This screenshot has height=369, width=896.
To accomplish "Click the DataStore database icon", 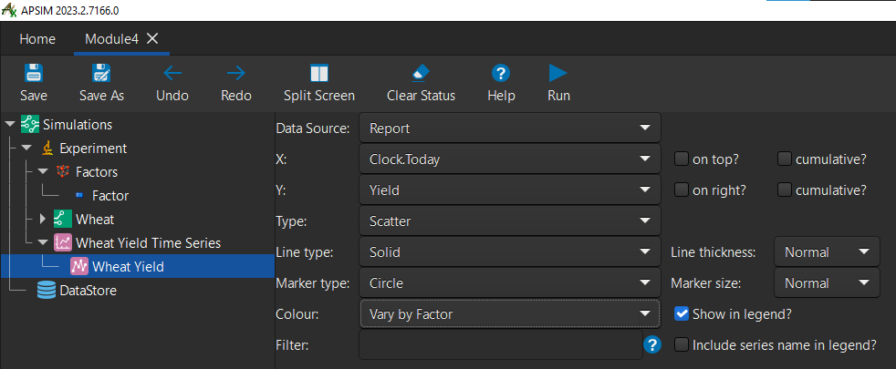I will (x=47, y=290).
